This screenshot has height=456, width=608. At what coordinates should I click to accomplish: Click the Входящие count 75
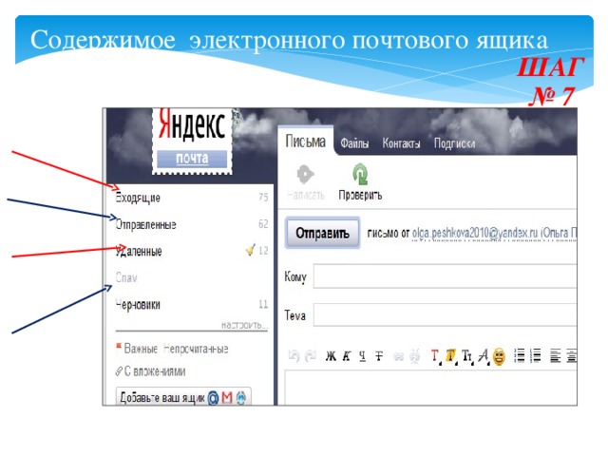[x=263, y=197]
